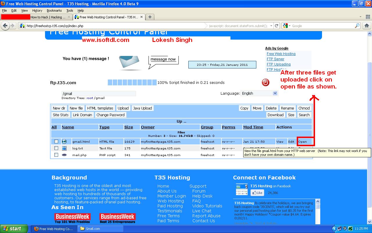Tick the mail.php checkbox

56,155
